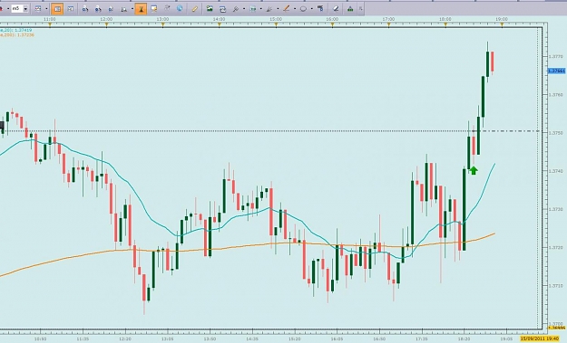Click the first of four blue chart-shift icons
Screen dimensions: 567x343
(x=85, y=9)
